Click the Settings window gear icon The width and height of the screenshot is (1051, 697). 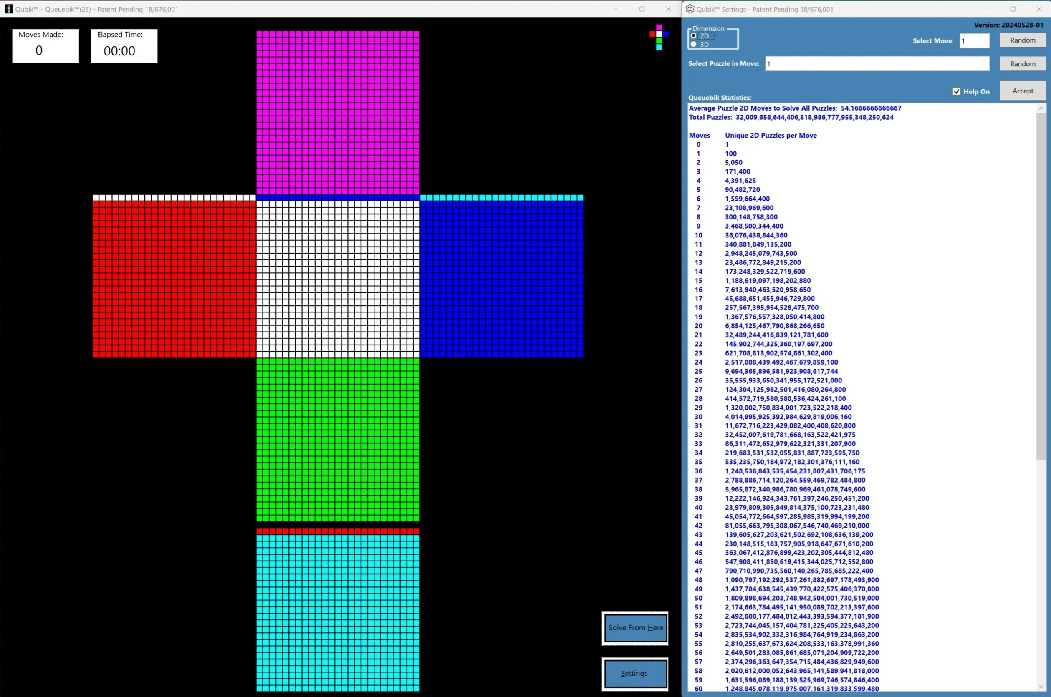[690, 9]
